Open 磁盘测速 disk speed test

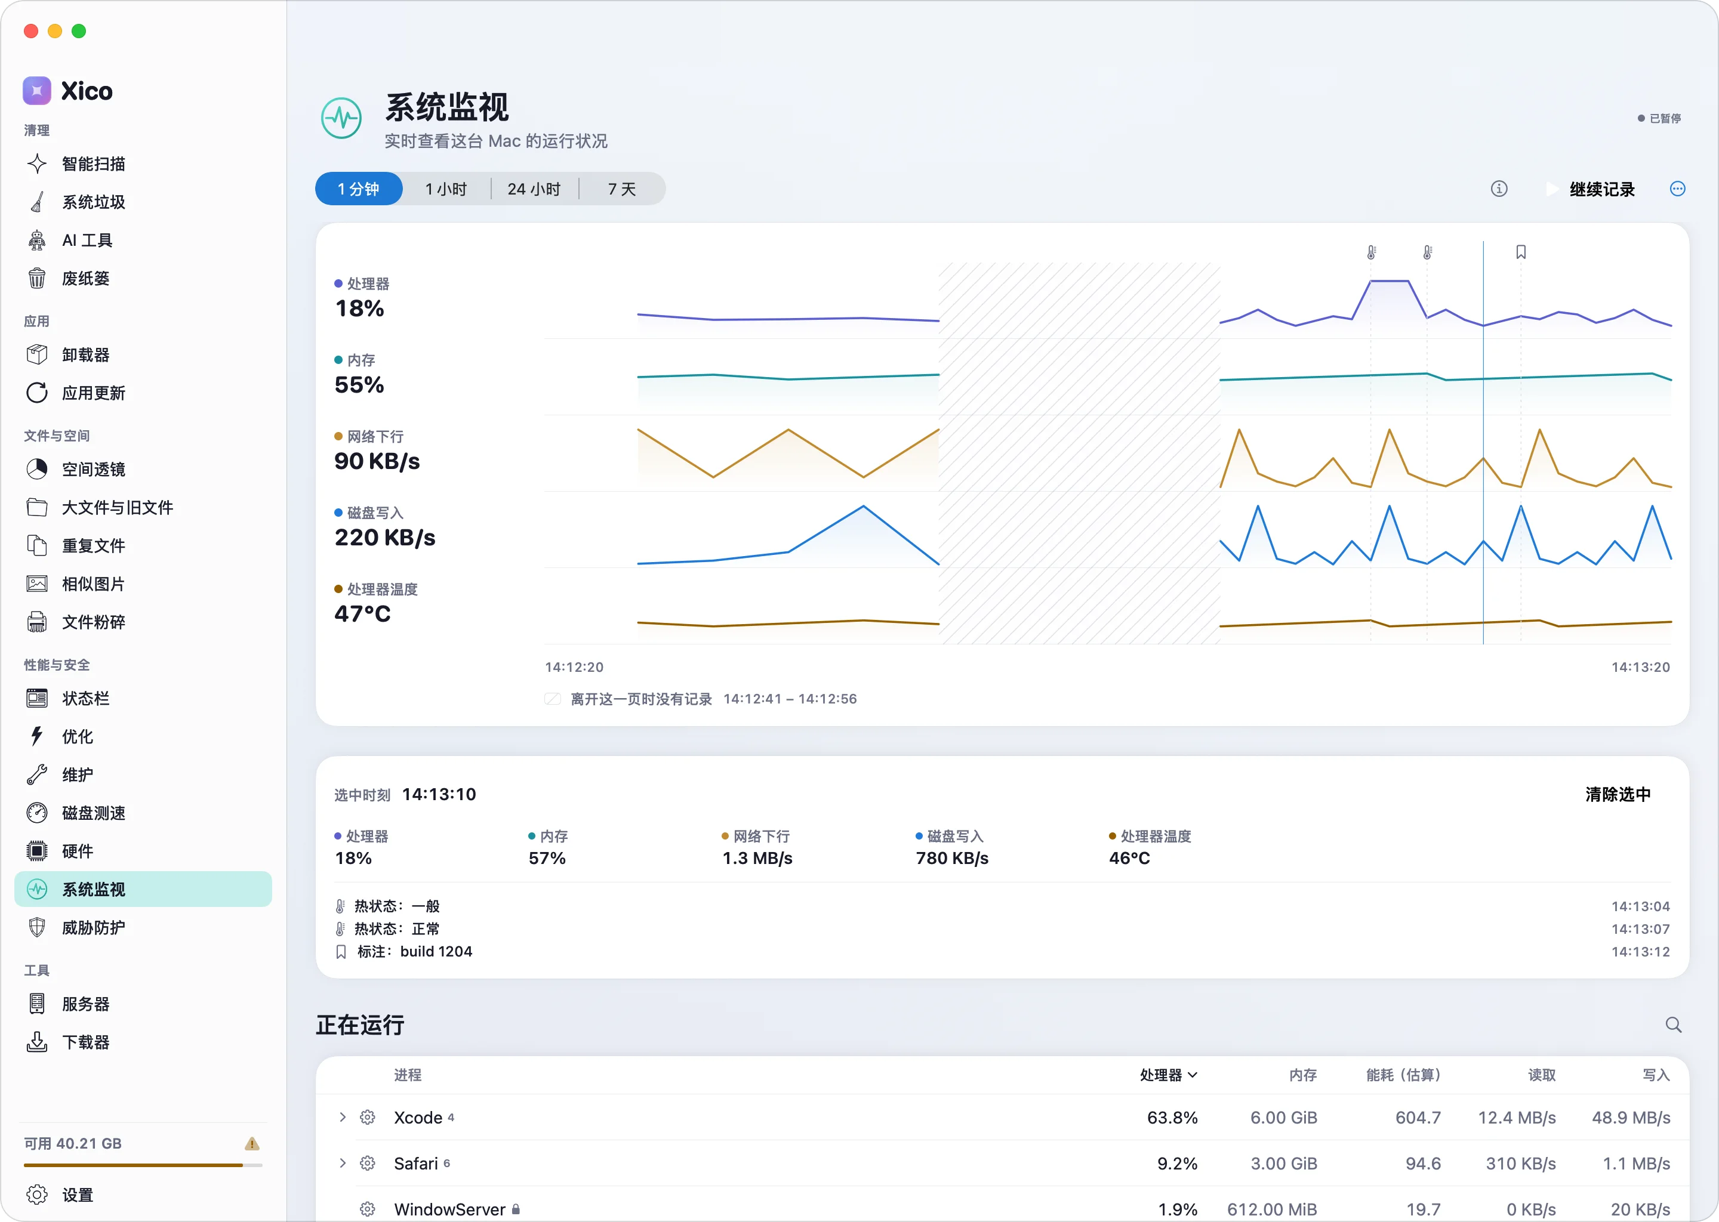click(x=143, y=814)
